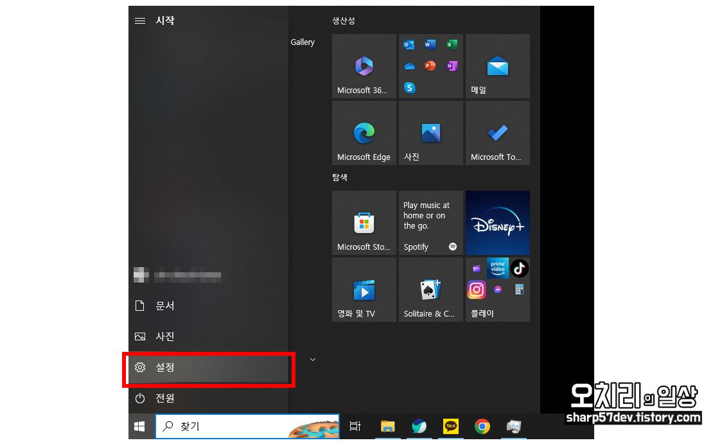
Task: Open the Movies & TV (영화 및 TV) tile
Action: [364, 290]
